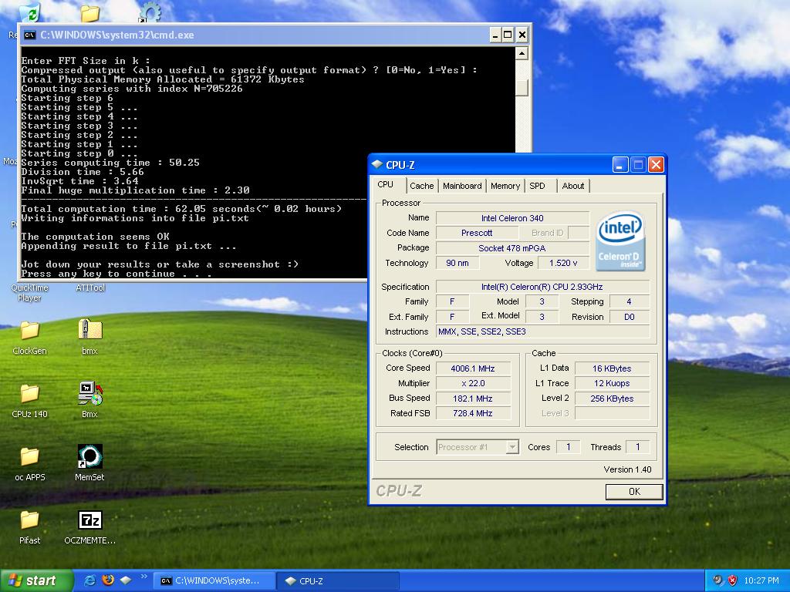Maximize the cmd.exe window
Image resolution: width=790 pixels, height=592 pixels.
point(508,35)
